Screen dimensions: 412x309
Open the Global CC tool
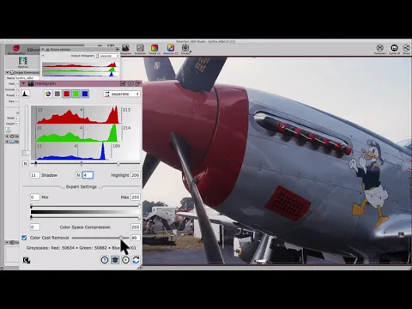tap(154, 49)
